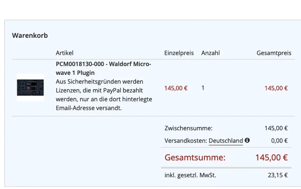Screen dimensions: 301x189
Task: Click the Versandkosten label
Action: tap(186, 141)
